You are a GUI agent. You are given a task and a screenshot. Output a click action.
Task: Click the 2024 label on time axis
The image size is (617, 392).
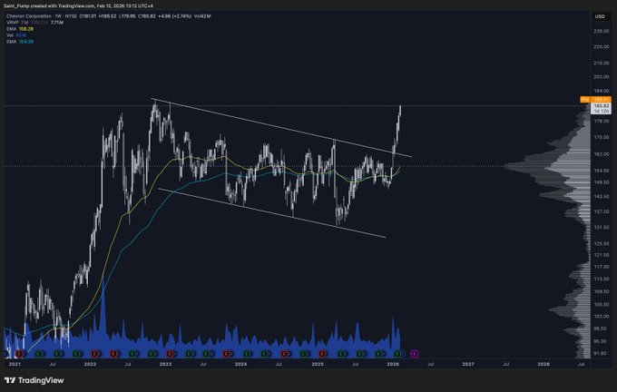pyautogui.click(x=240, y=364)
